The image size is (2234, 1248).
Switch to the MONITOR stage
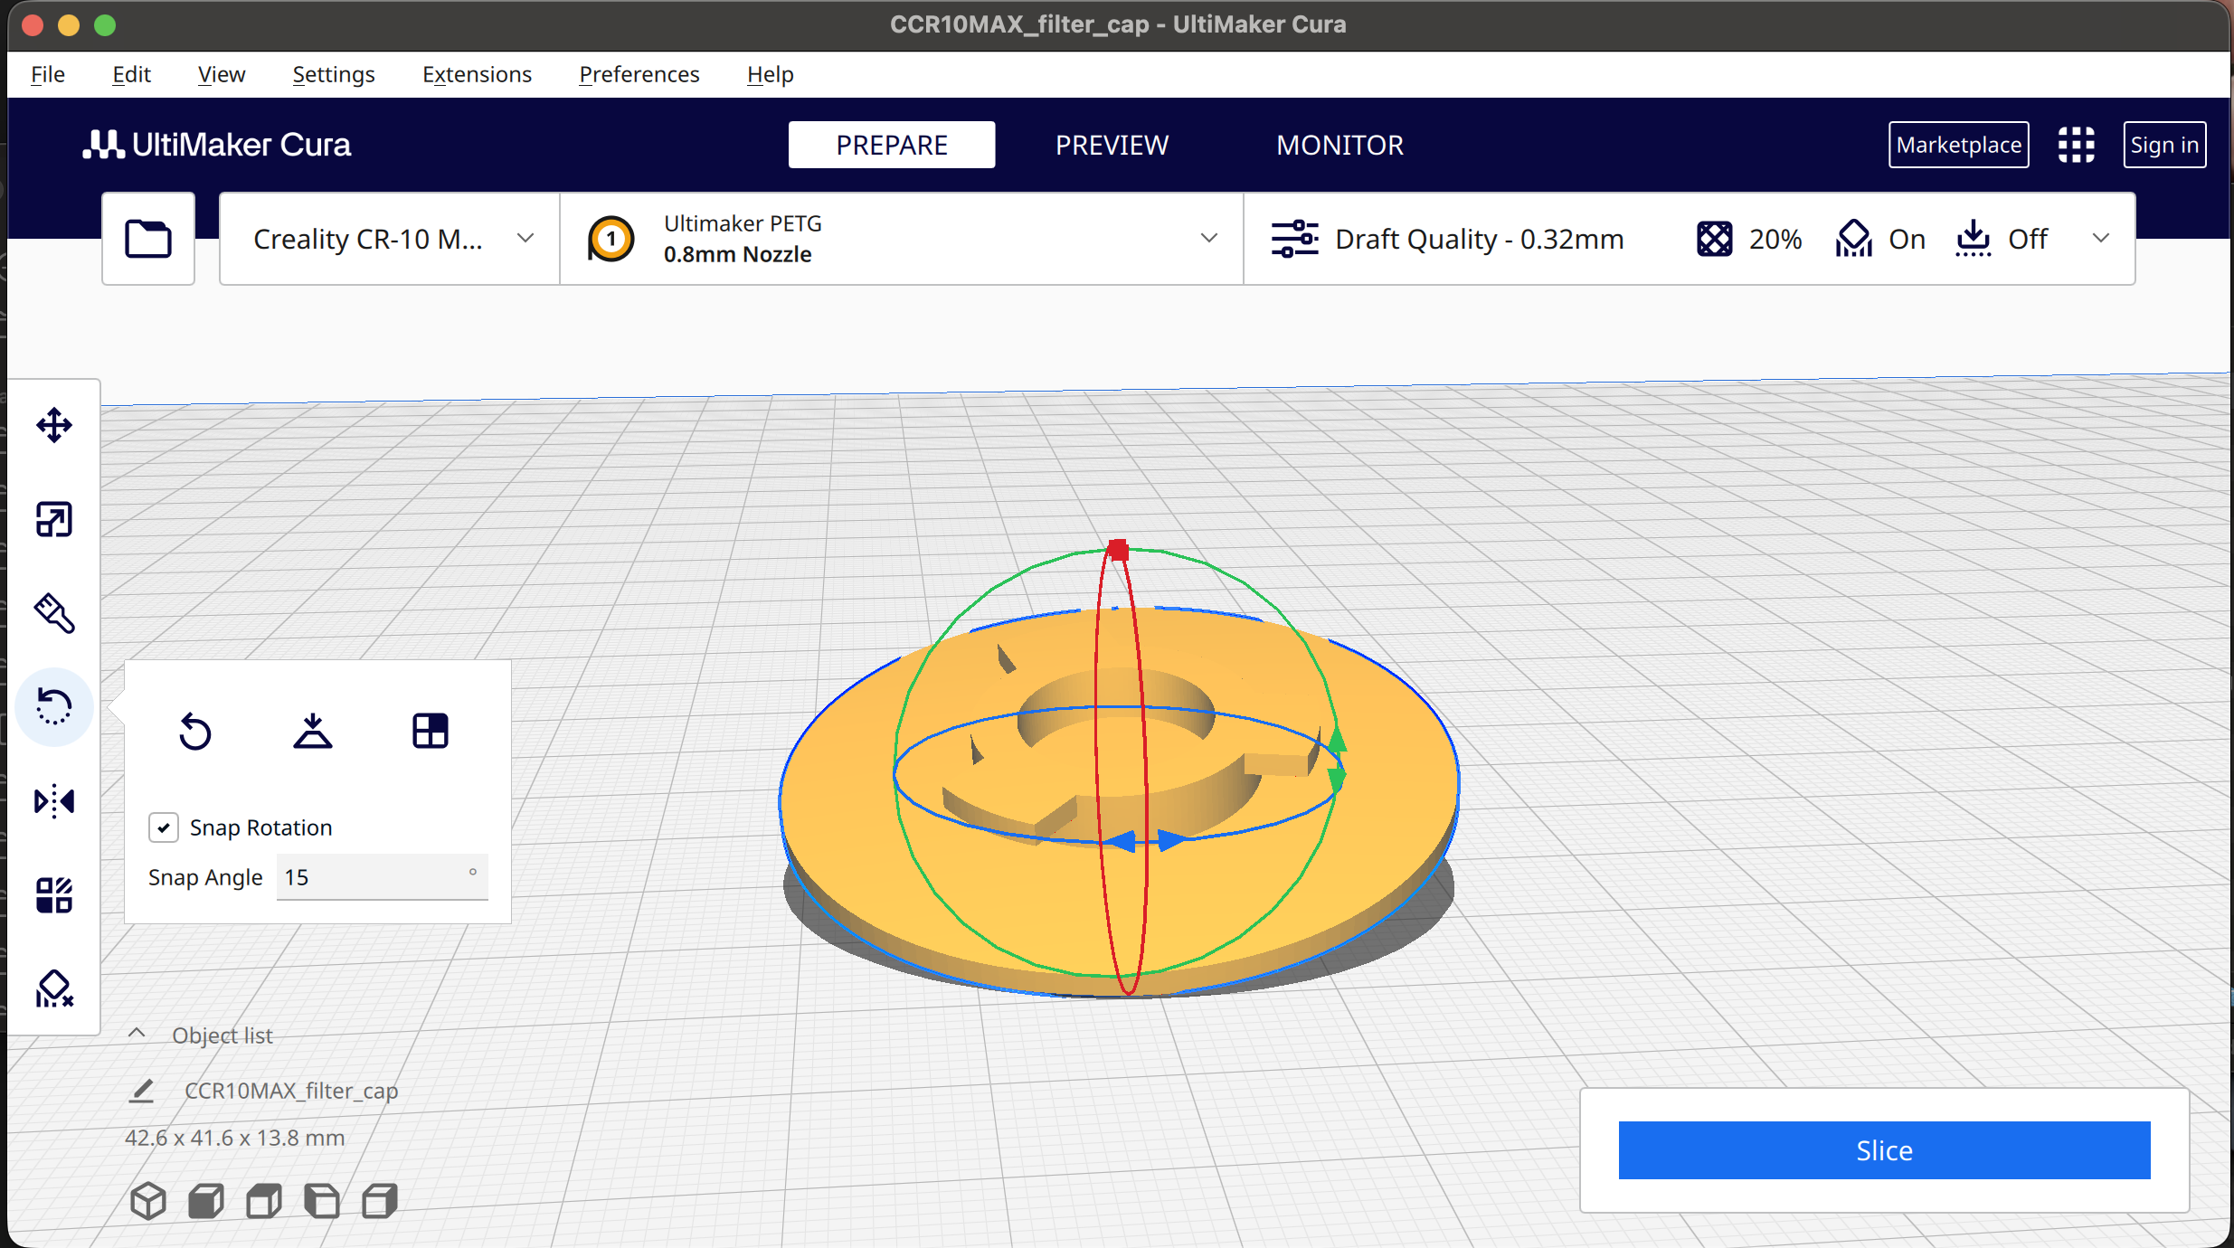click(x=1339, y=145)
